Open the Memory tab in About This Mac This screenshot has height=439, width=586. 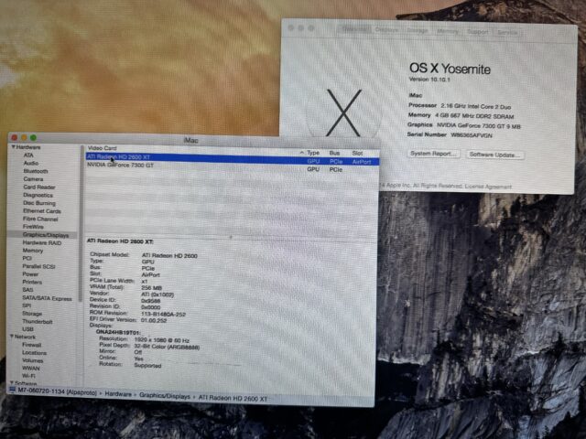448,31
